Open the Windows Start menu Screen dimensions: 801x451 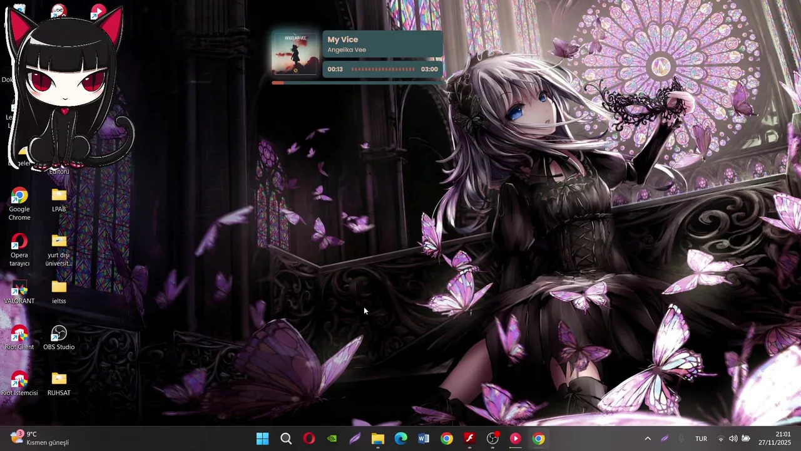tap(263, 438)
